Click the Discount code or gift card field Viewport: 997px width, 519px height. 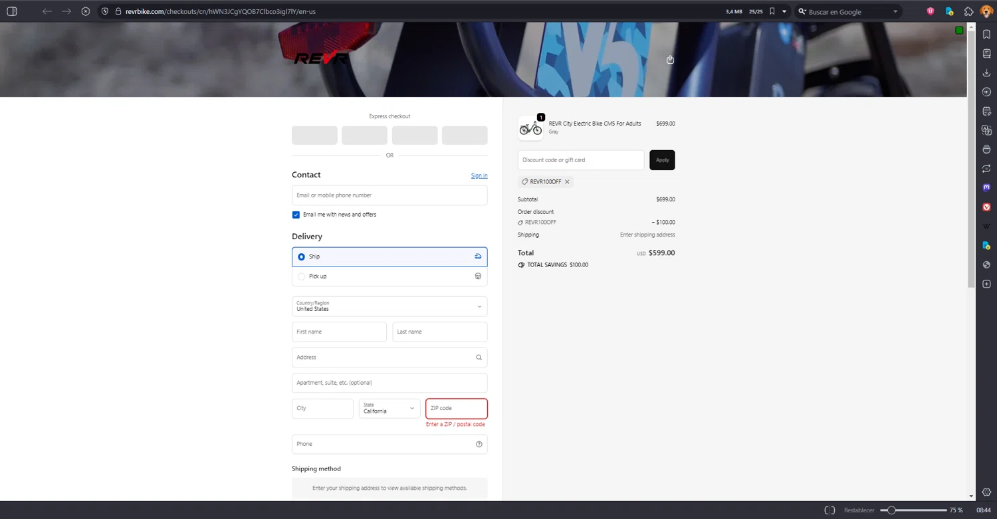point(581,160)
